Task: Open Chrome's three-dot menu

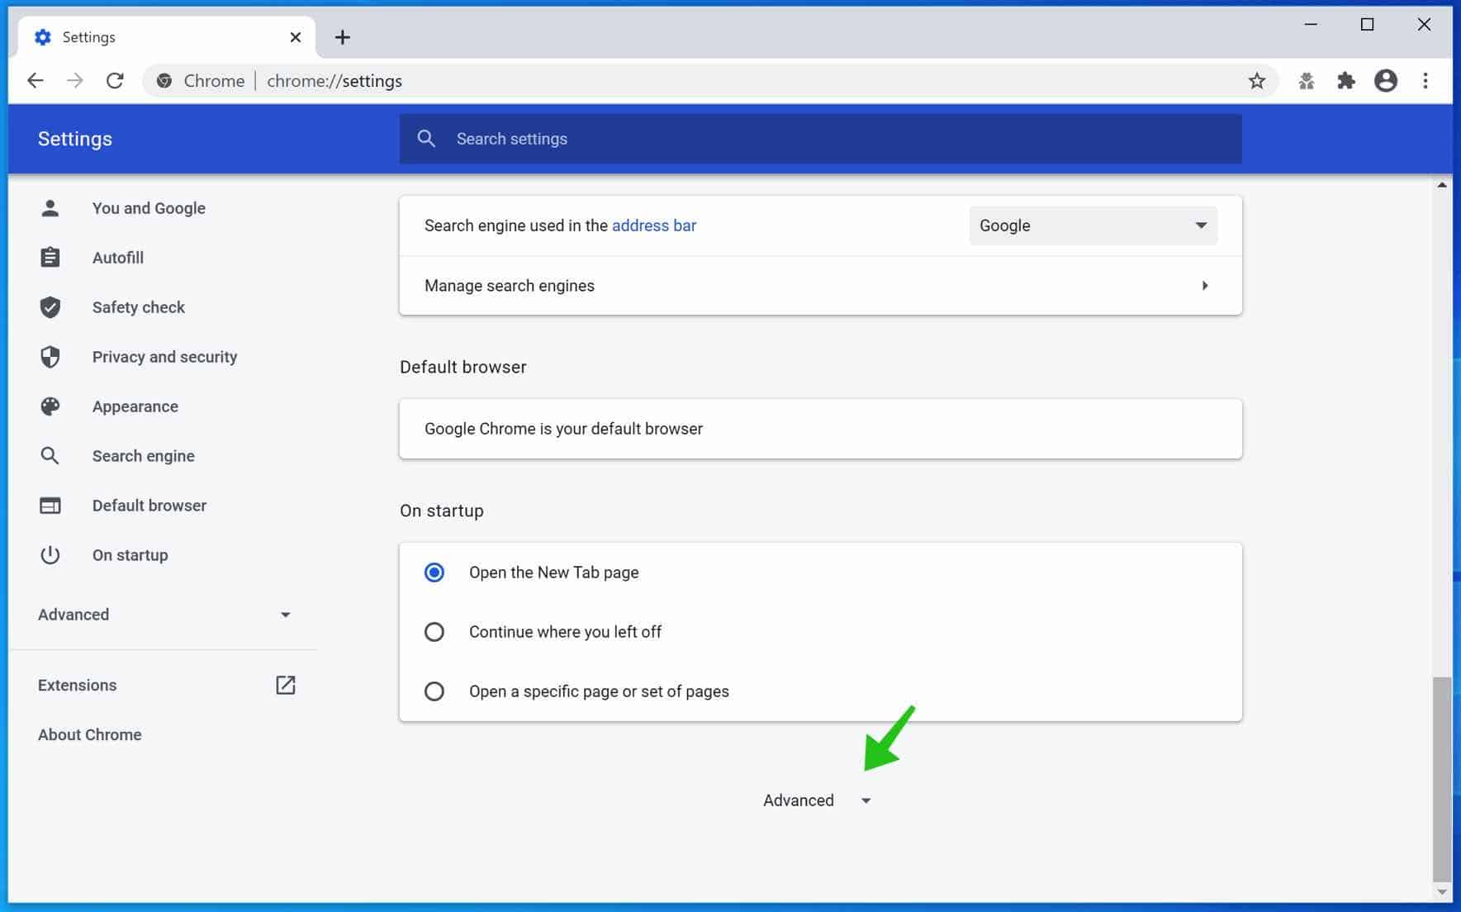Action: [x=1425, y=80]
